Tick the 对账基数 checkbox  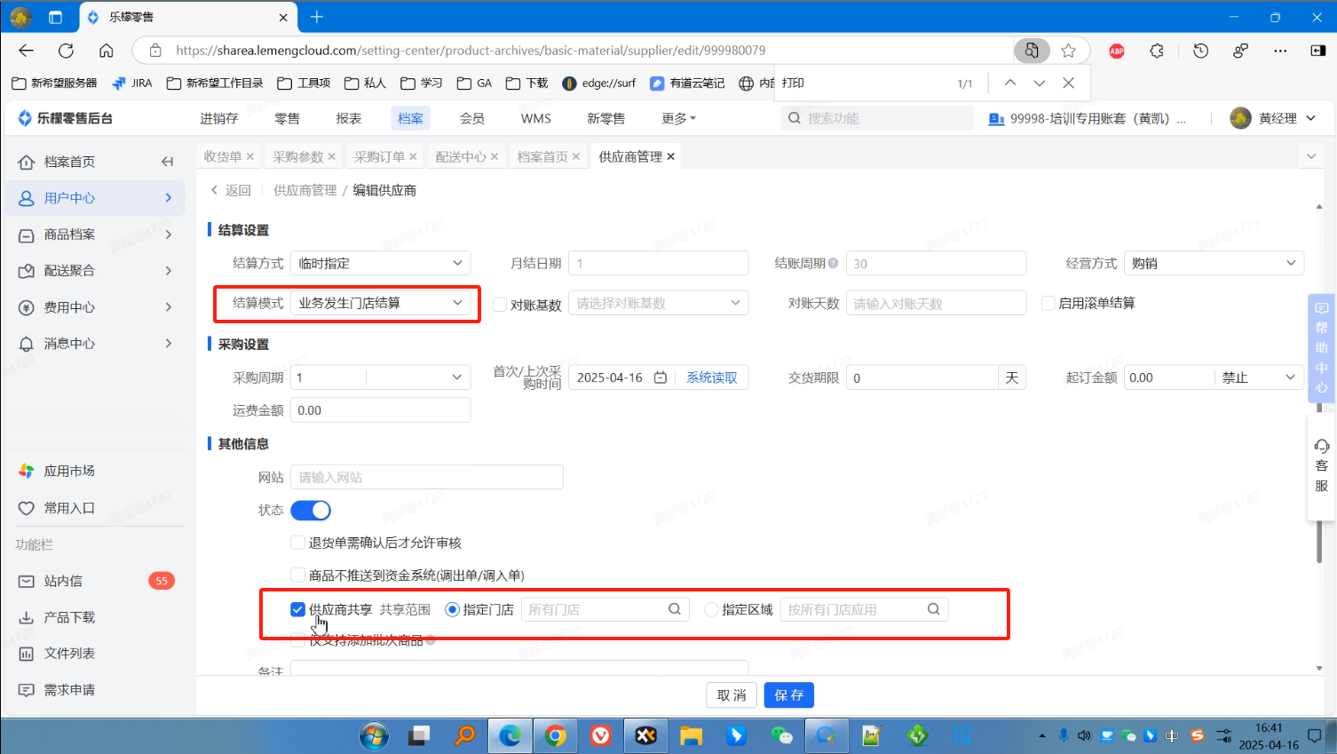(500, 304)
